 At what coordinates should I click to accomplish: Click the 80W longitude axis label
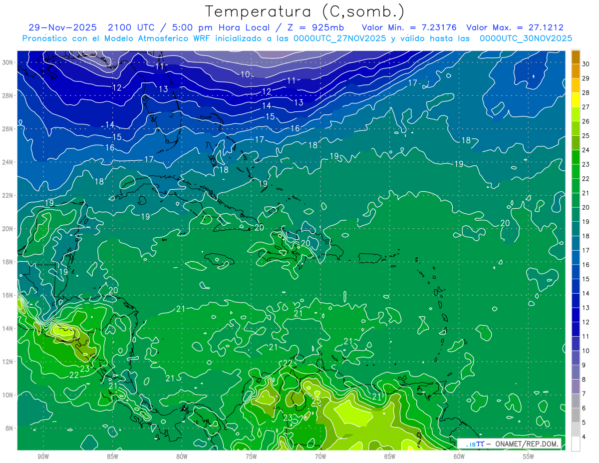(x=182, y=457)
